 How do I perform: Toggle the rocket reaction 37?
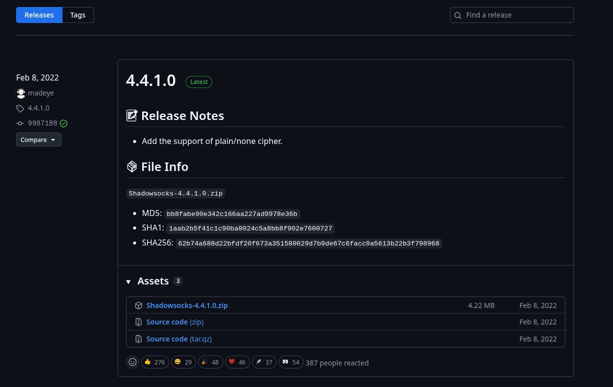pos(264,362)
